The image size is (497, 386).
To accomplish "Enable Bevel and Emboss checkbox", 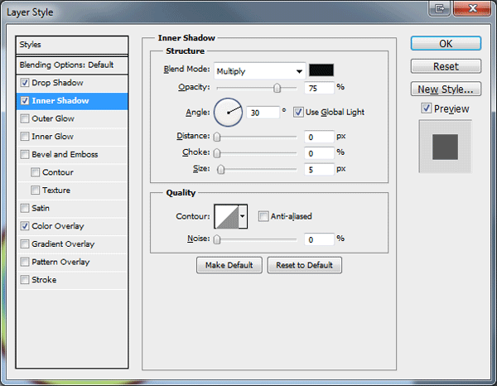I will pyautogui.click(x=25, y=154).
